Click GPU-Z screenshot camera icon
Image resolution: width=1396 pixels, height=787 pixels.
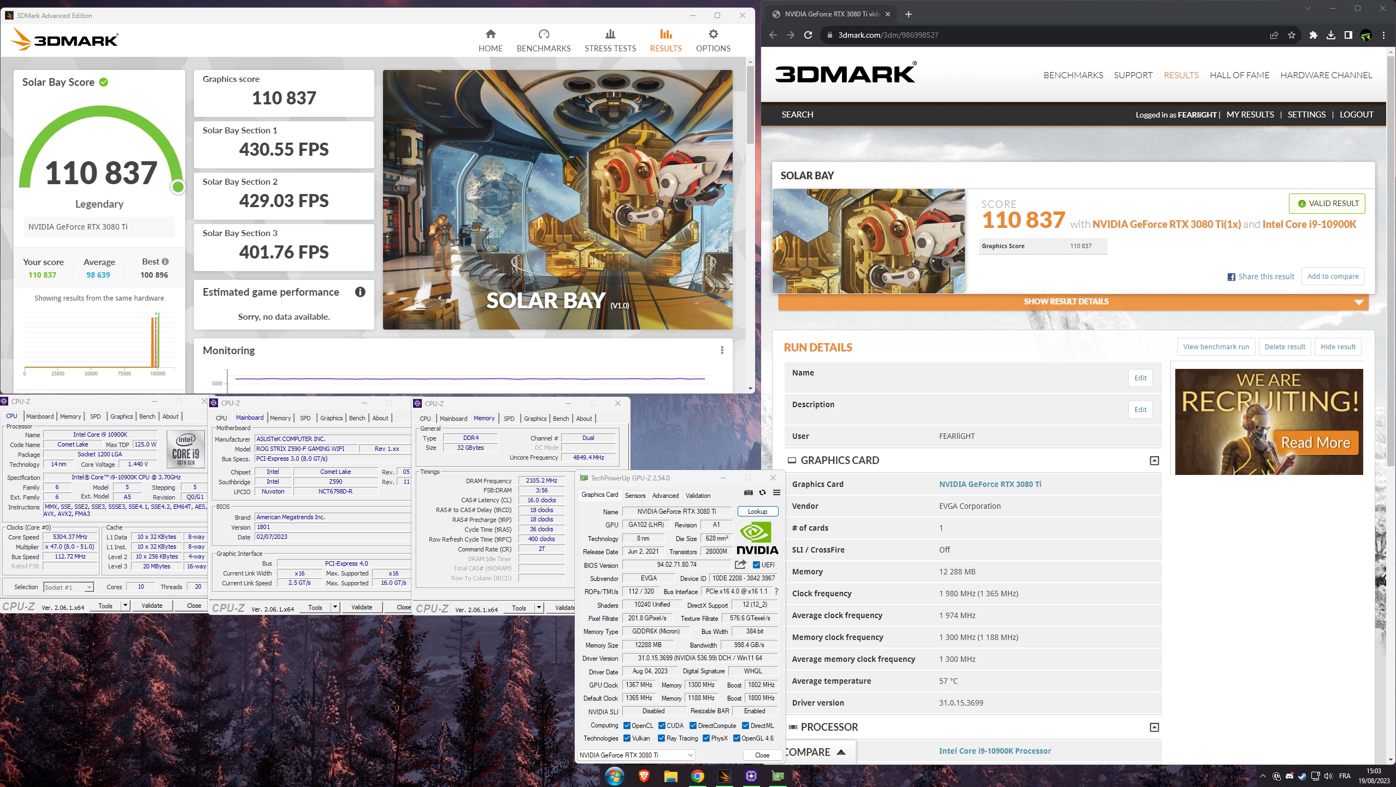click(748, 492)
